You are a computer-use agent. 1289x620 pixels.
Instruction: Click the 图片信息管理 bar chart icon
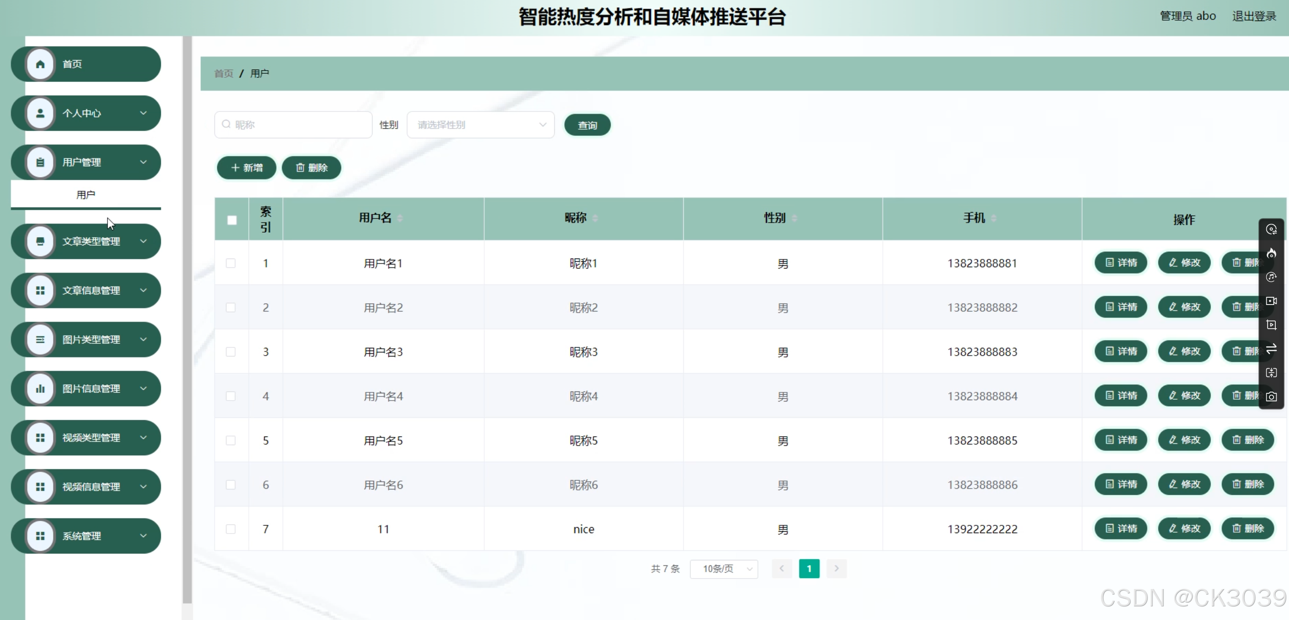(41, 388)
